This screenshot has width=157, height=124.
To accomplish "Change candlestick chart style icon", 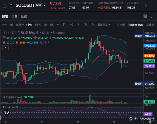I will (72, 25).
